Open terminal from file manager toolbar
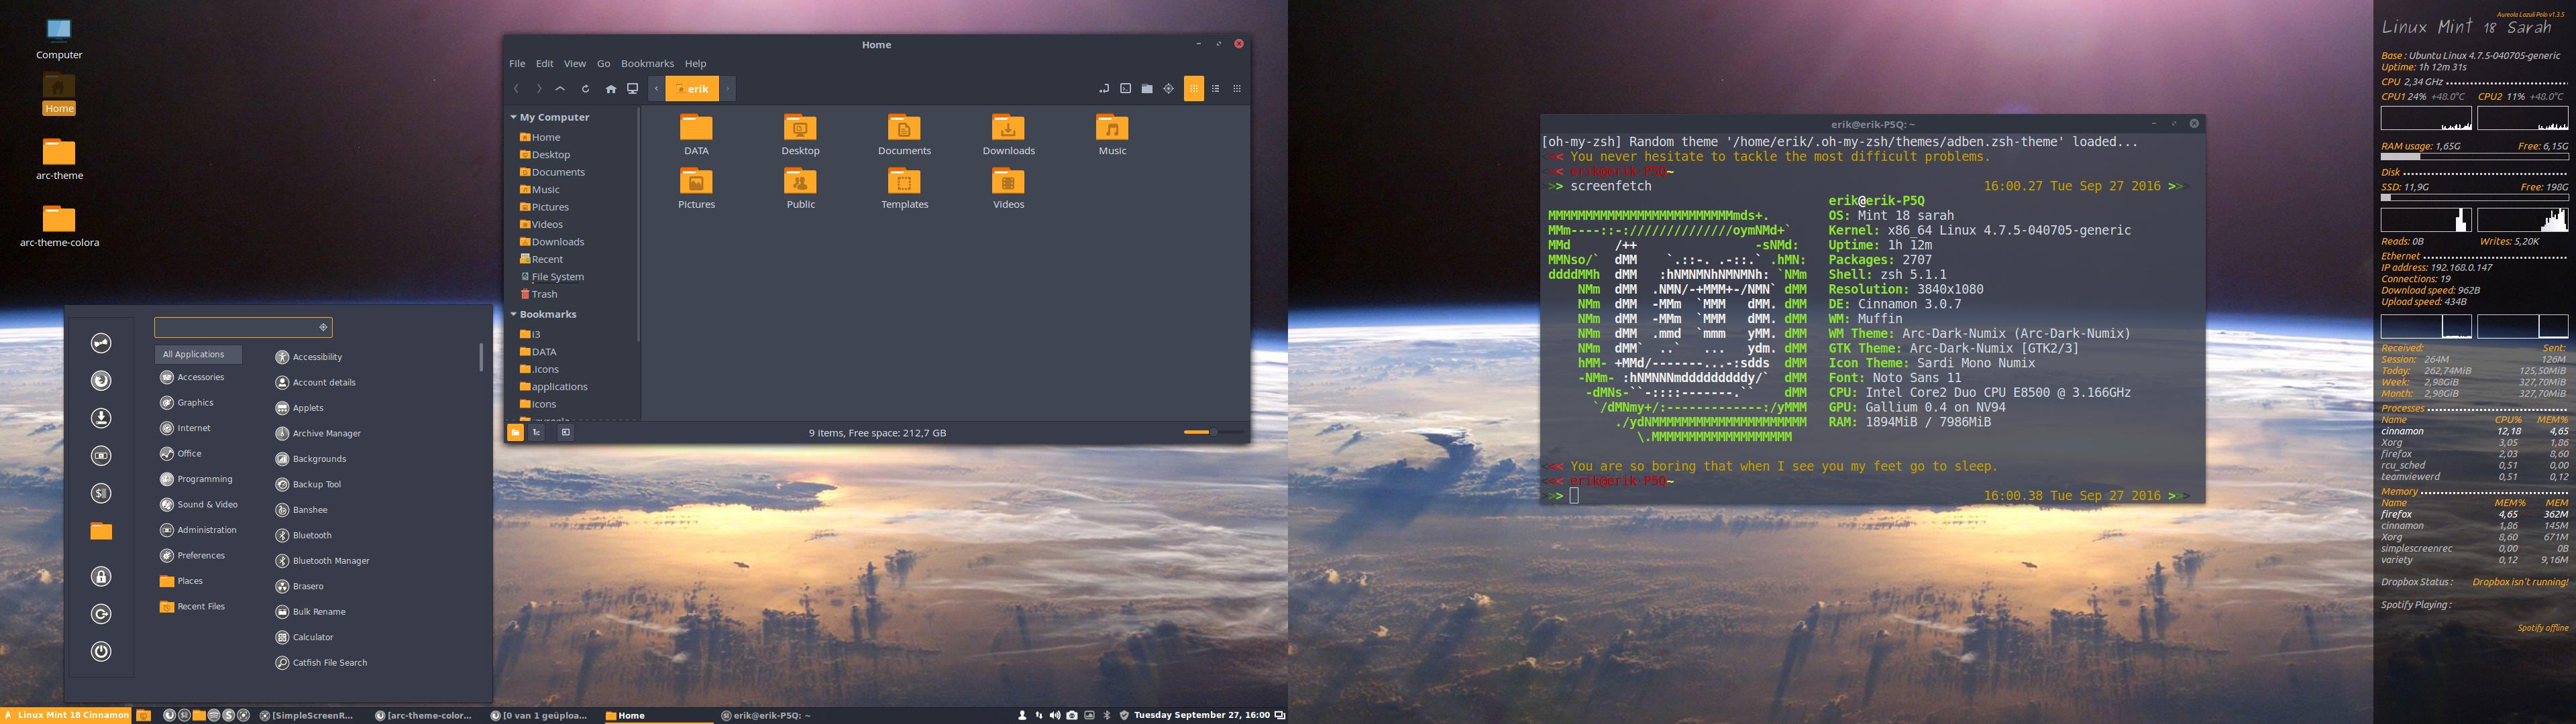The width and height of the screenshot is (2576, 724). pyautogui.click(x=1126, y=89)
